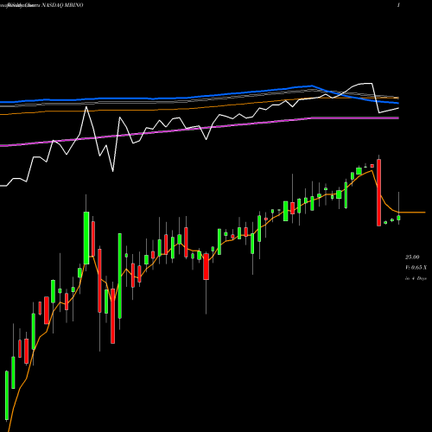Click the "V: 0.65 X" volume label
Image resolution: width=432 pixels, height=432 pixels.
click(x=416, y=268)
